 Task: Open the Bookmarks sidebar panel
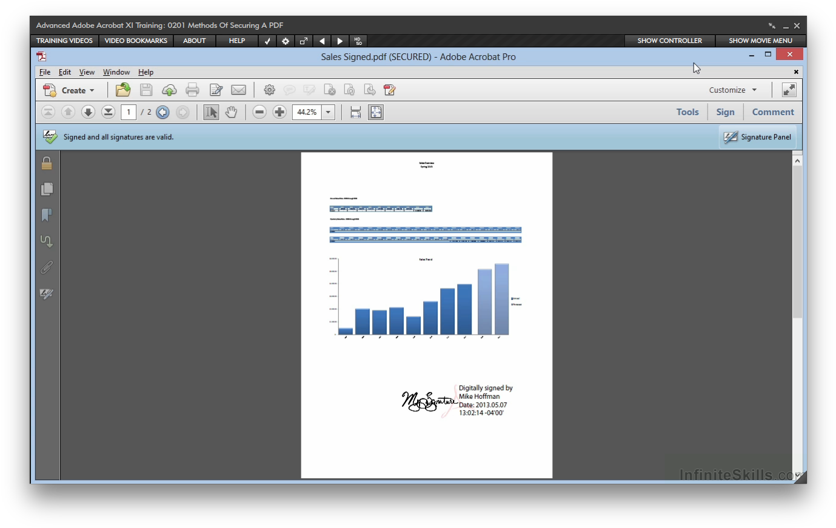(x=47, y=215)
